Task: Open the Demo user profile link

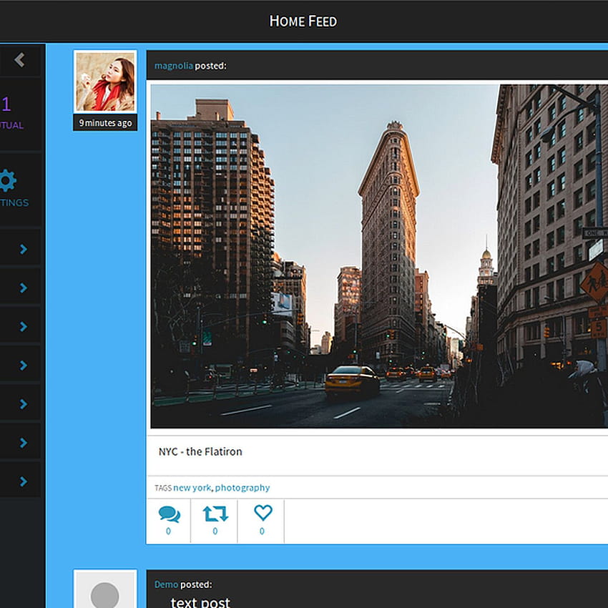Action: tap(166, 584)
